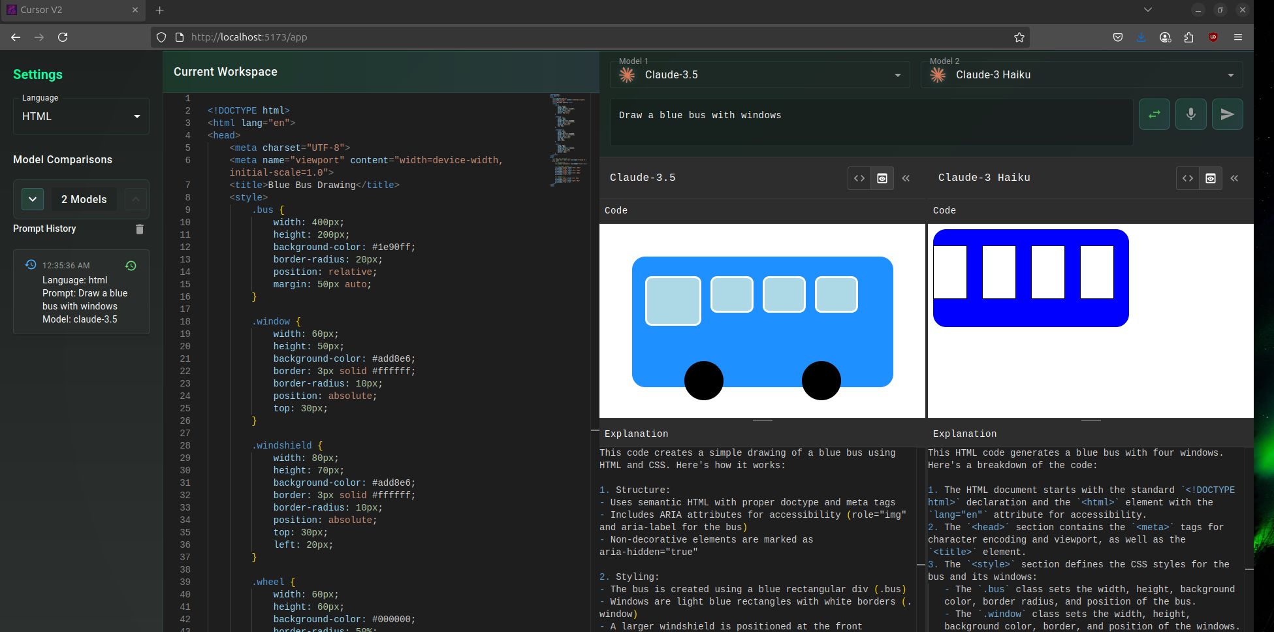Switch Claude-3.5 panel to preview view

coord(882,178)
